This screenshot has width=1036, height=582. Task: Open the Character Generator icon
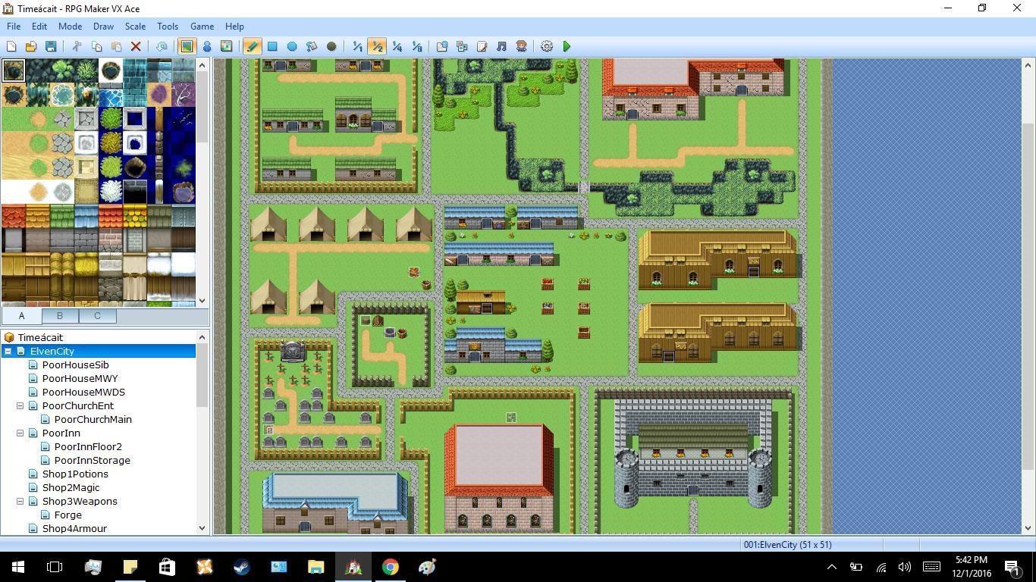click(521, 46)
